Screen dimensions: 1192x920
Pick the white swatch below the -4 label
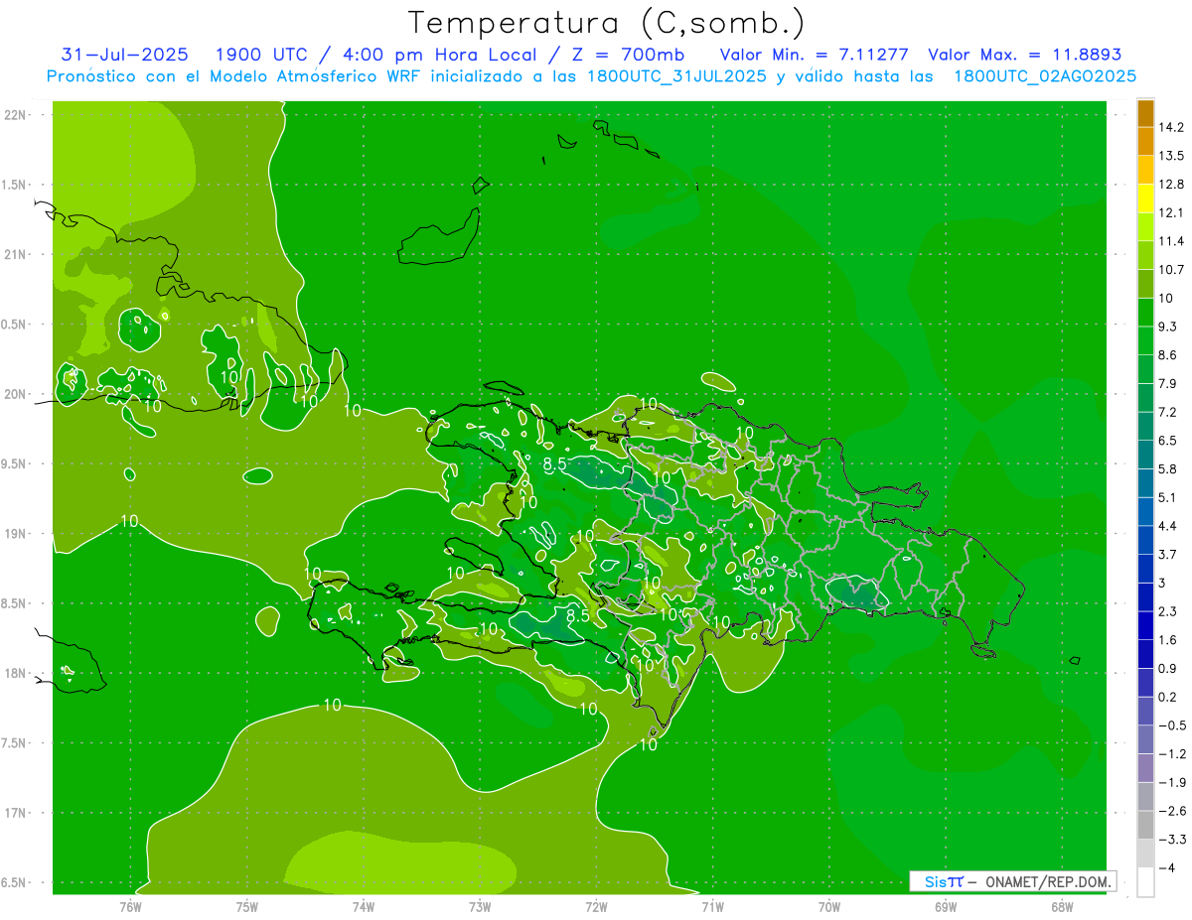(x=1145, y=882)
